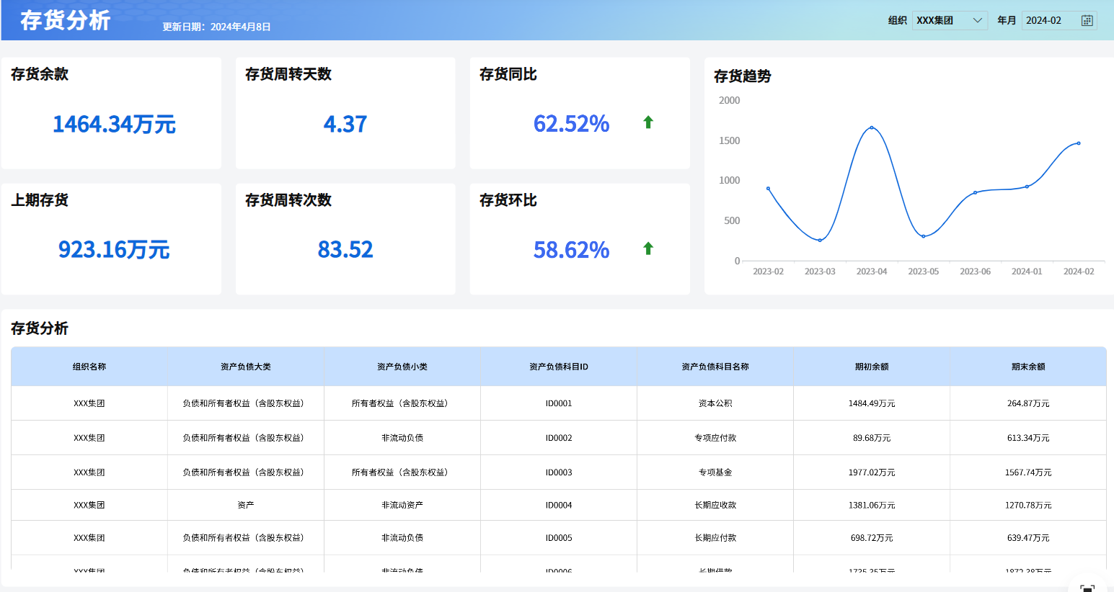Click the 长期应付款 subject name cell
The image size is (1114, 592).
(715, 538)
